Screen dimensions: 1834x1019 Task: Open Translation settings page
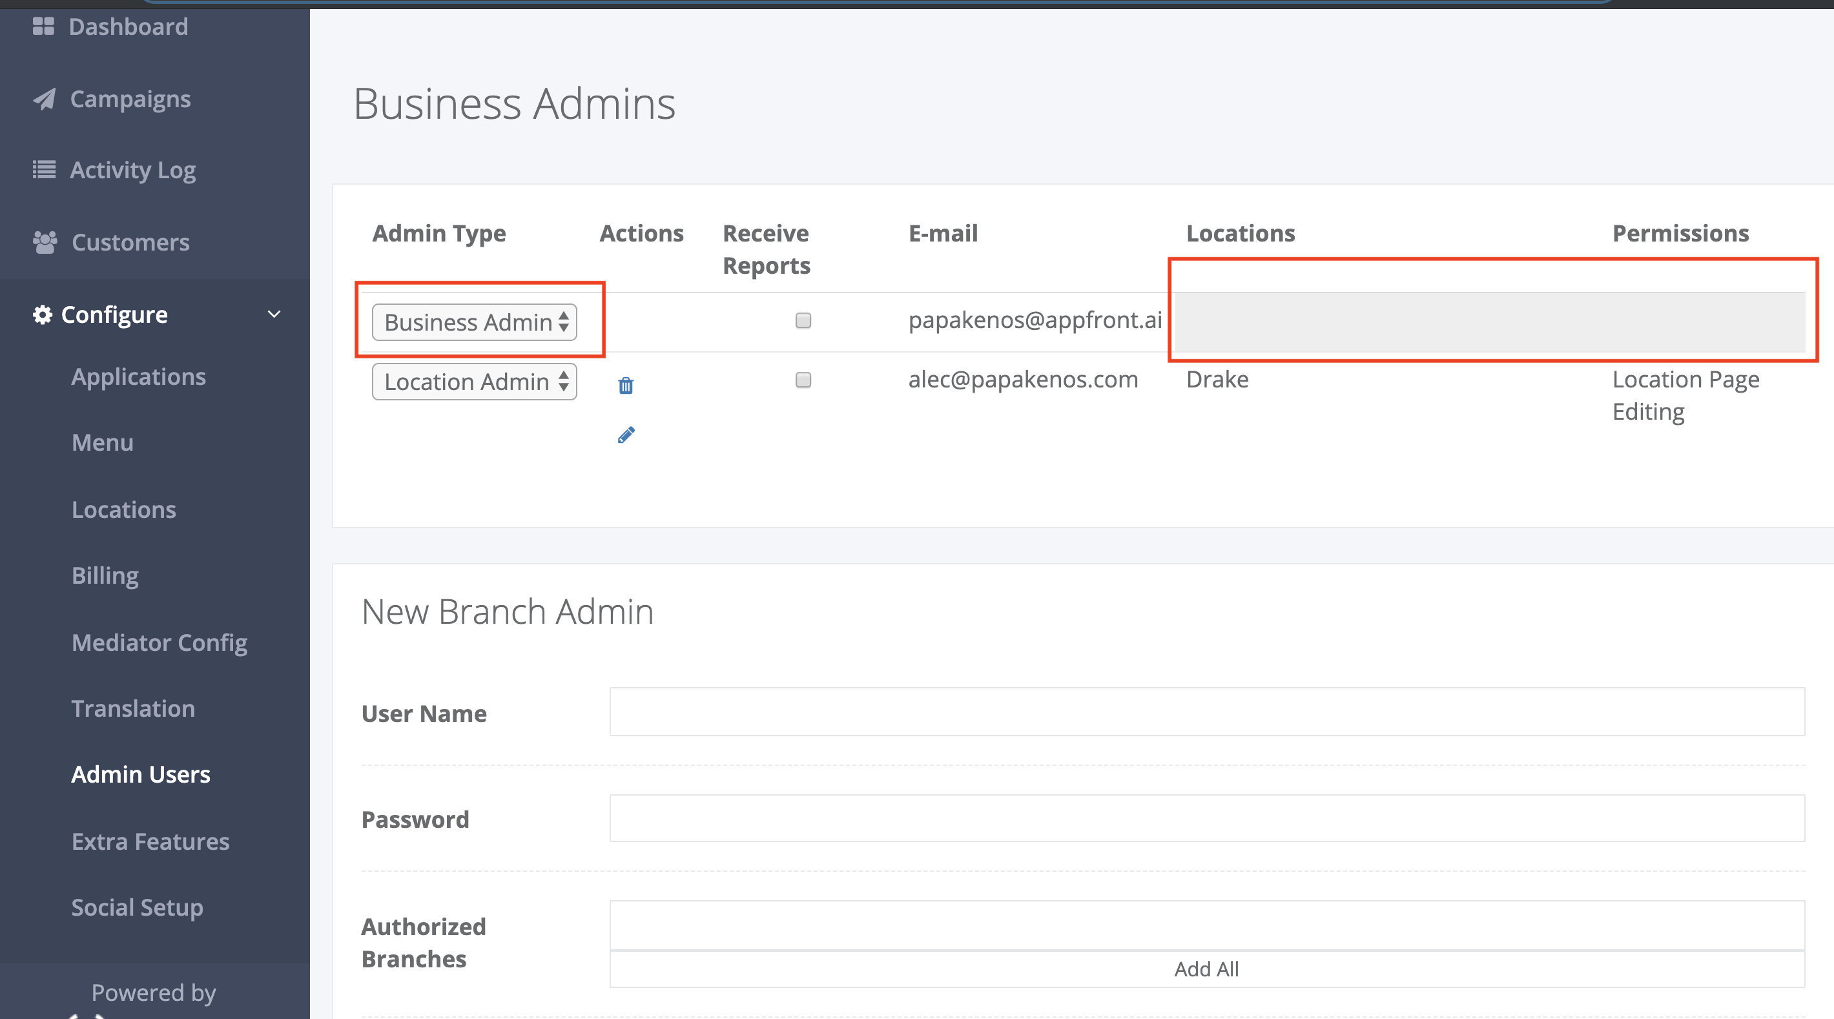point(133,708)
